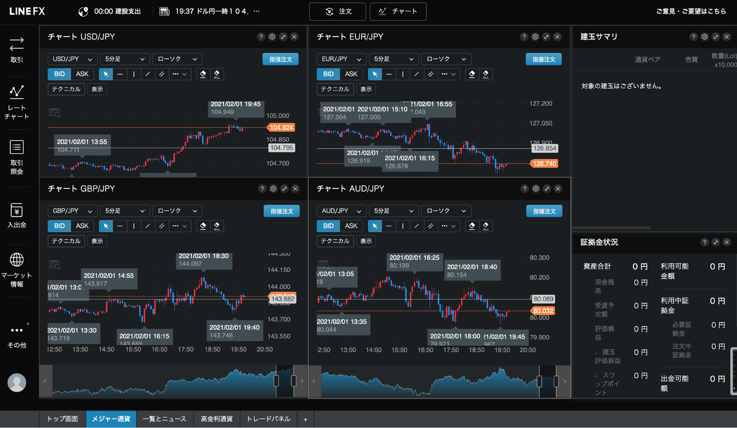Switch to the 高金利通貨 tab
This screenshot has height=428, width=737.
point(217,419)
